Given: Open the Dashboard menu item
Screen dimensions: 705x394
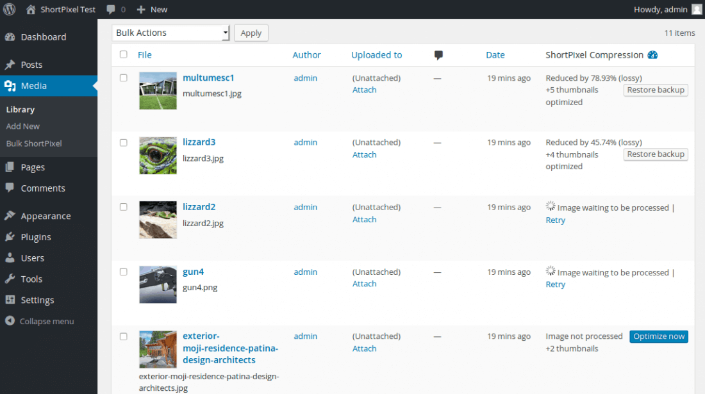Looking at the screenshot, I should pos(49,37).
